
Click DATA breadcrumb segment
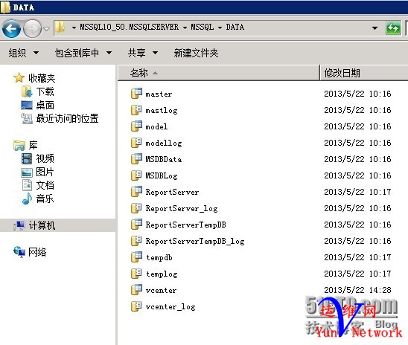click(235, 27)
